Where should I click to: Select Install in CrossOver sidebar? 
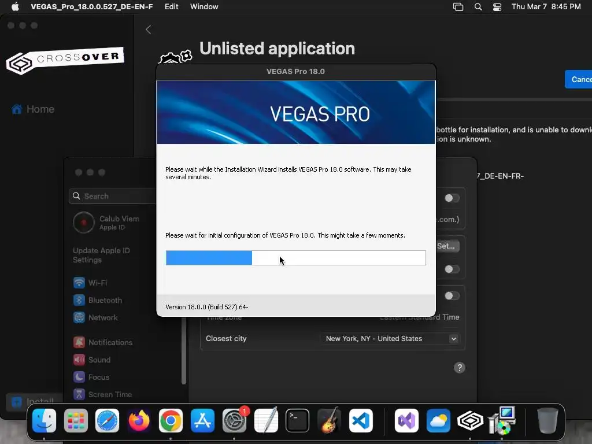point(34,401)
